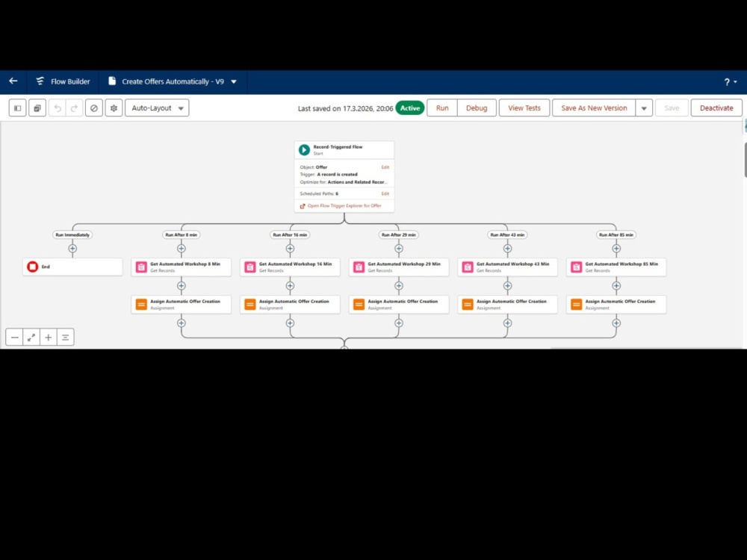This screenshot has height=560, width=747.
Task: Add element after 43 min Assignment node
Action: pos(507,323)
